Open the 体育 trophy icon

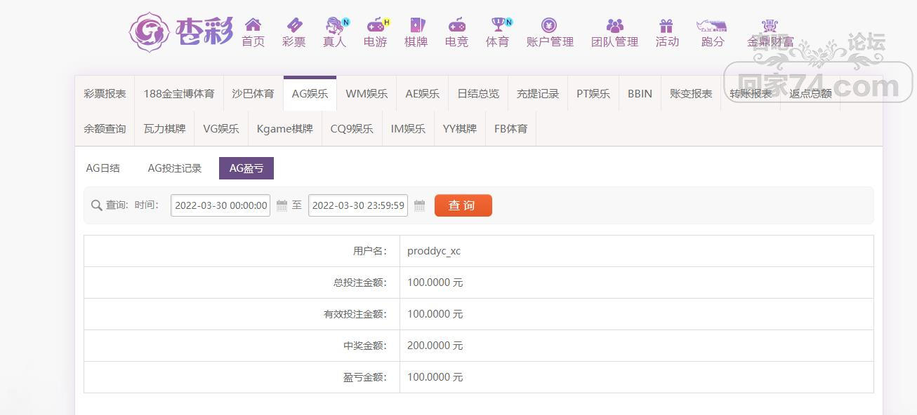499,25
